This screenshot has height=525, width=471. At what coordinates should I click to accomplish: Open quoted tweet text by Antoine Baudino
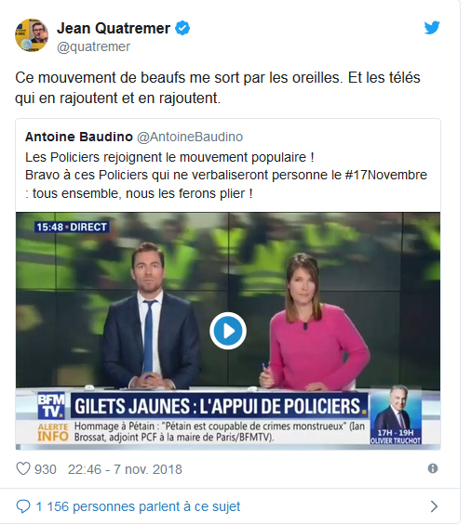click(226, 176)
